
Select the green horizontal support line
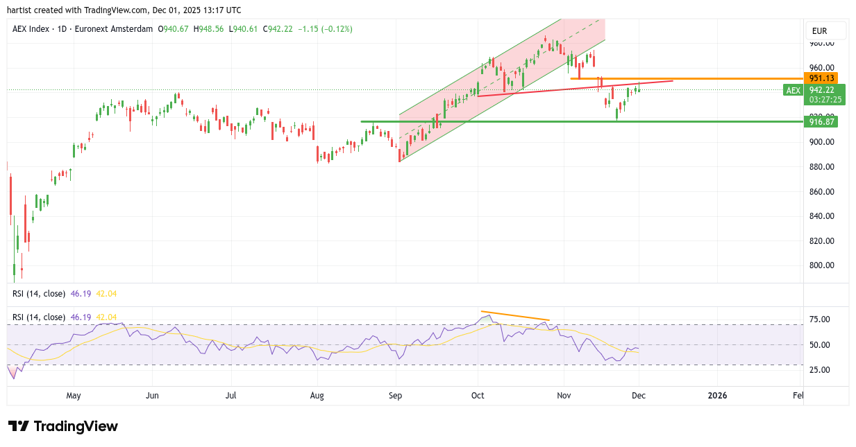pyautogui.click(x=555, y=121)
